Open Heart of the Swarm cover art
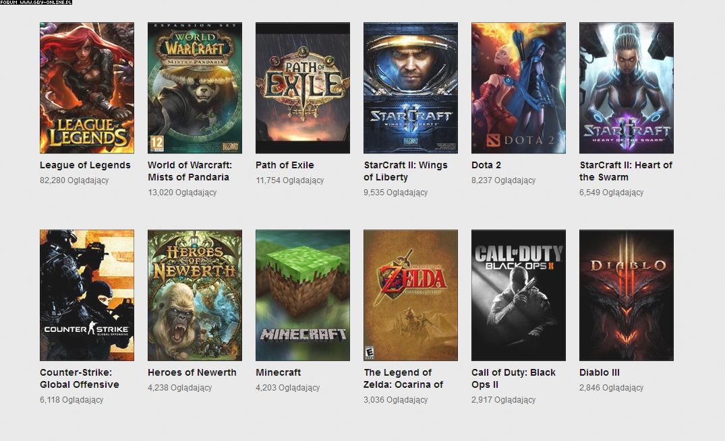725x441 pixels. tap(626, 88)
